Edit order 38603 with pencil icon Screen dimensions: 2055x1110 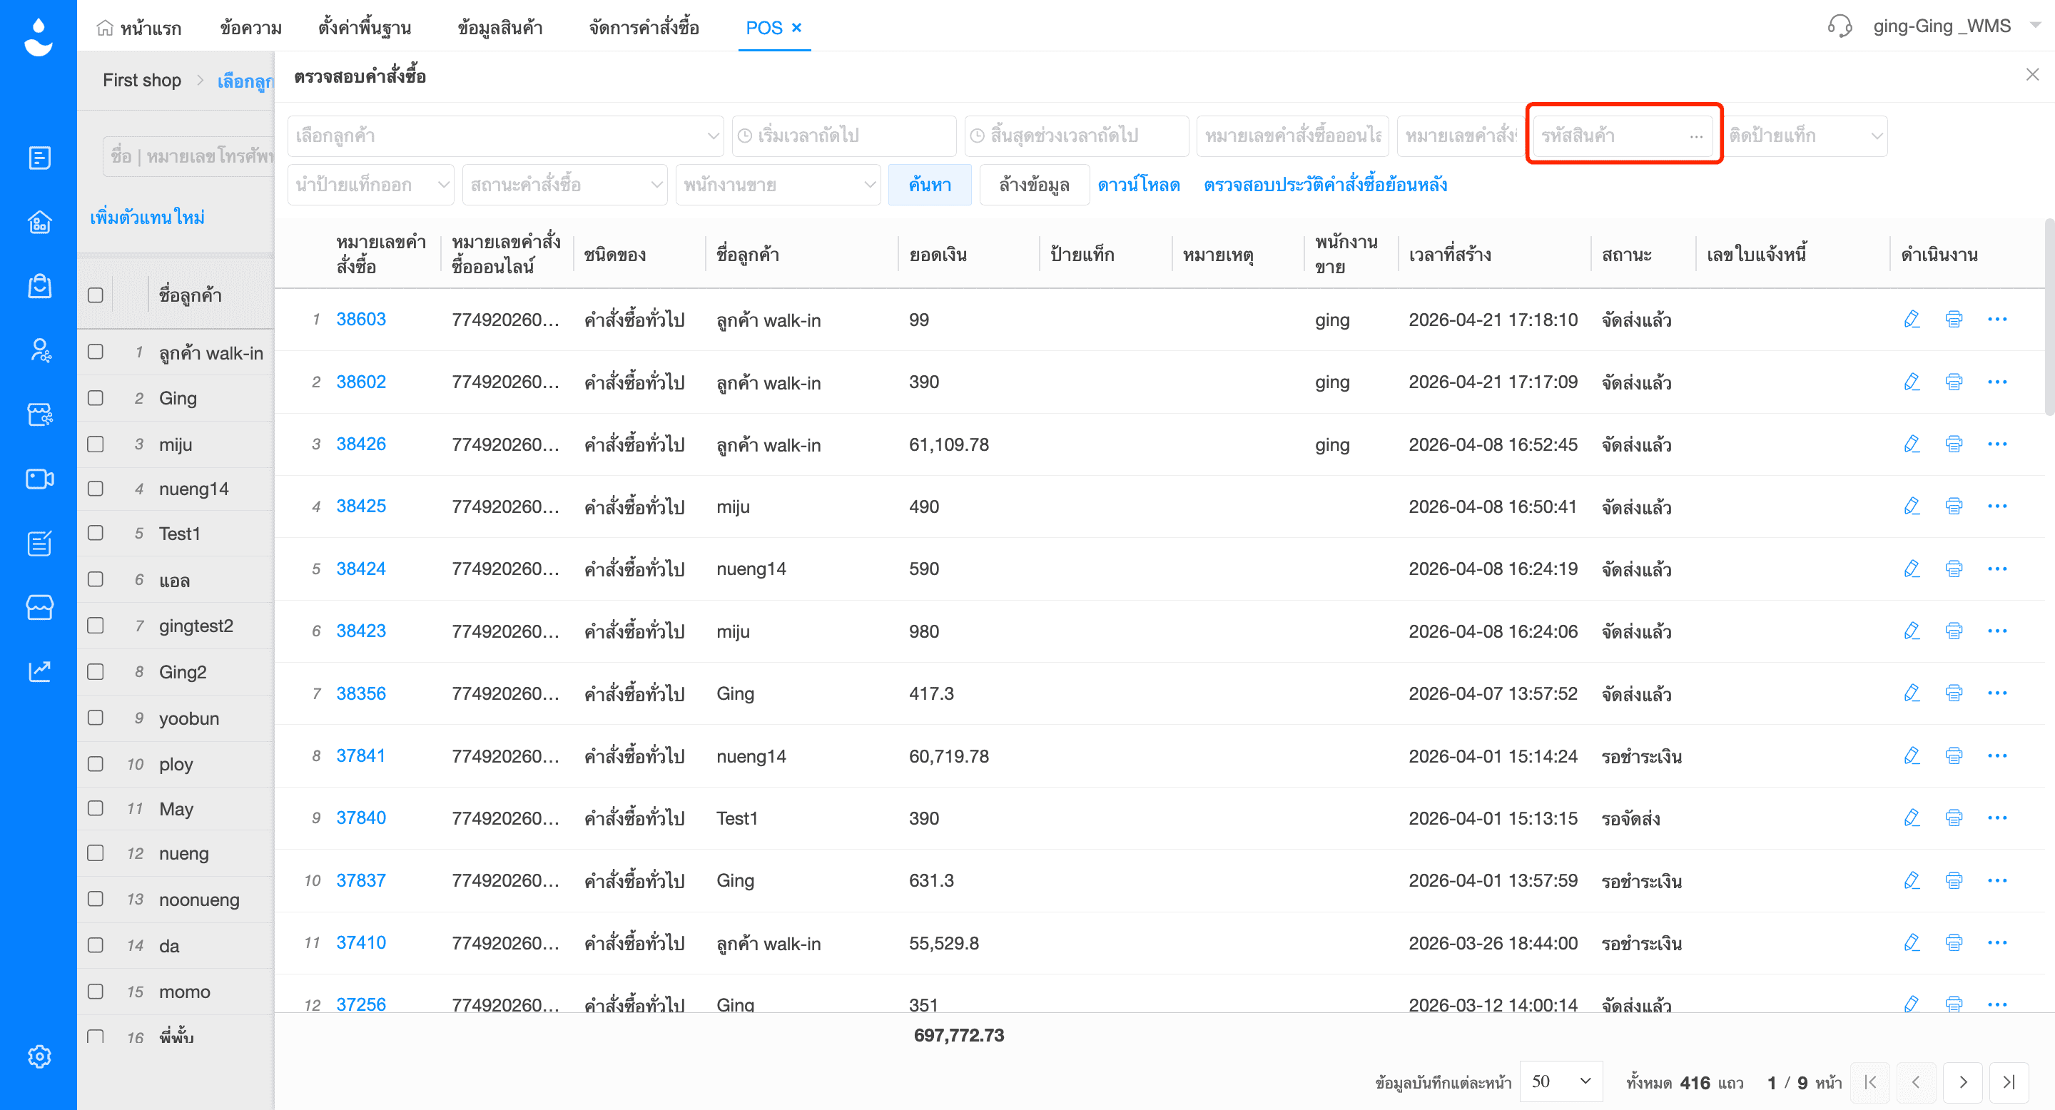click(x=1912, y=319)
